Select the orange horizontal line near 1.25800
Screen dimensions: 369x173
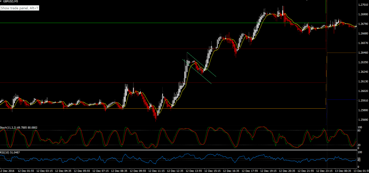point(163,109)
